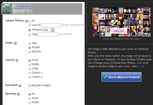Open the Help link in the description

140,66
